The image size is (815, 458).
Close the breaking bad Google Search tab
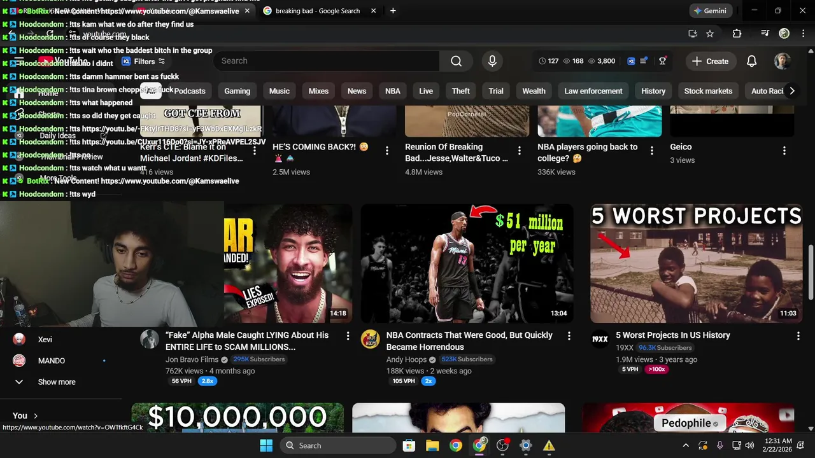point(374,11)
